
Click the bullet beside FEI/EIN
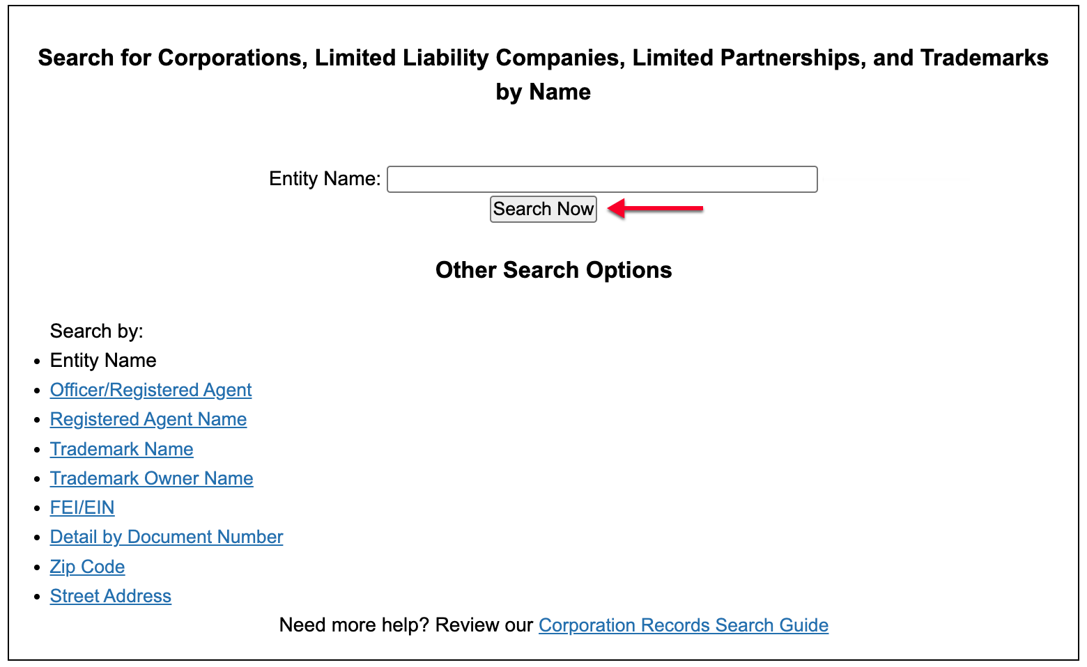pos(38,509)
